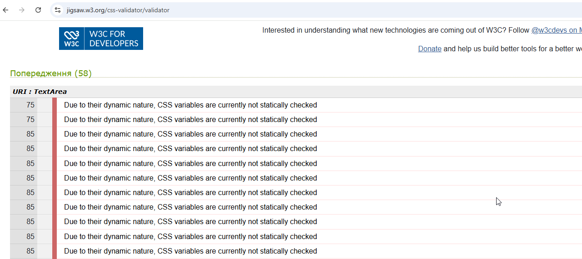Click the third line 85 warning message
This screenshot has width=582, height=259.
[190, 164]
